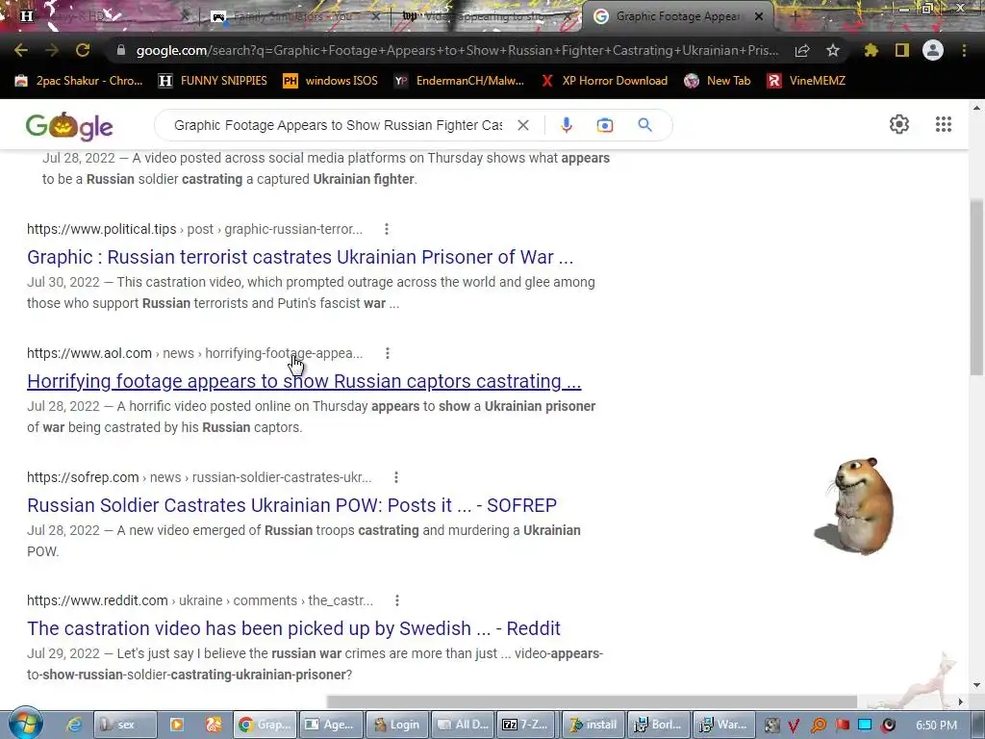985x739 pixels.
Task: Launch Internet Explorer from taskbar
Action: pos(74,725)
